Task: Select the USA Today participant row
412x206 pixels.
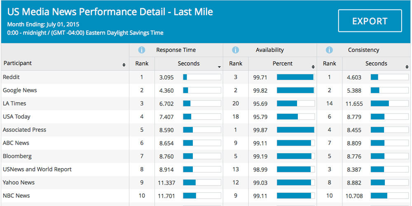Action: coord(206,117)
